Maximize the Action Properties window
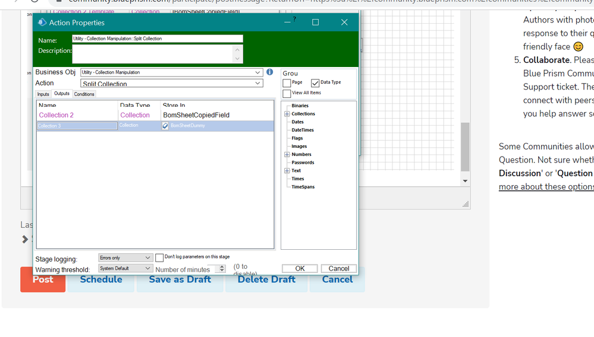Image resolution: width=594 pixels, height=337 pixels. click(x=316, y=23)
